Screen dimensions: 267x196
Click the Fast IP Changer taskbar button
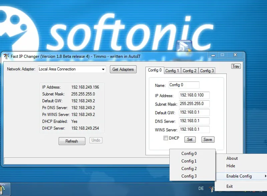5,189
